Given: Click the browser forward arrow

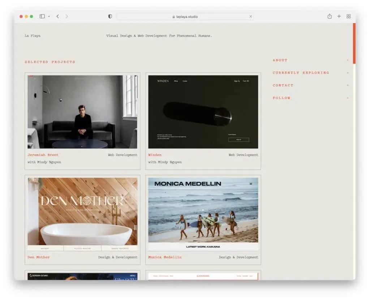Looking at the screenshot, I should coord(67,16).
